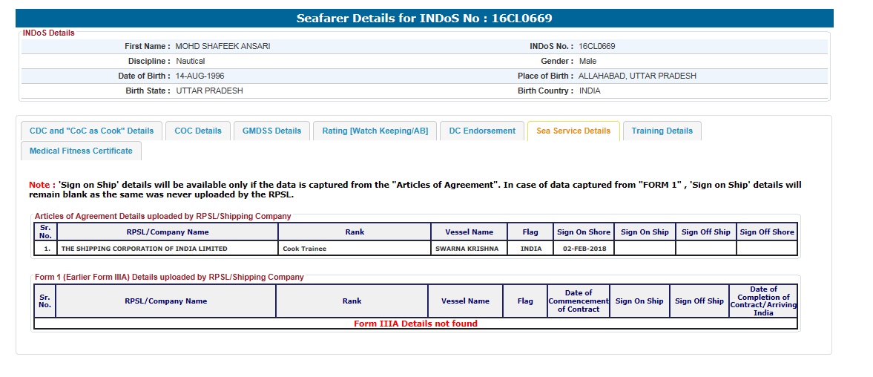This screenshot has width=873, height=377.
Task: Show the Training Details tab
Action: pos(662,131)
